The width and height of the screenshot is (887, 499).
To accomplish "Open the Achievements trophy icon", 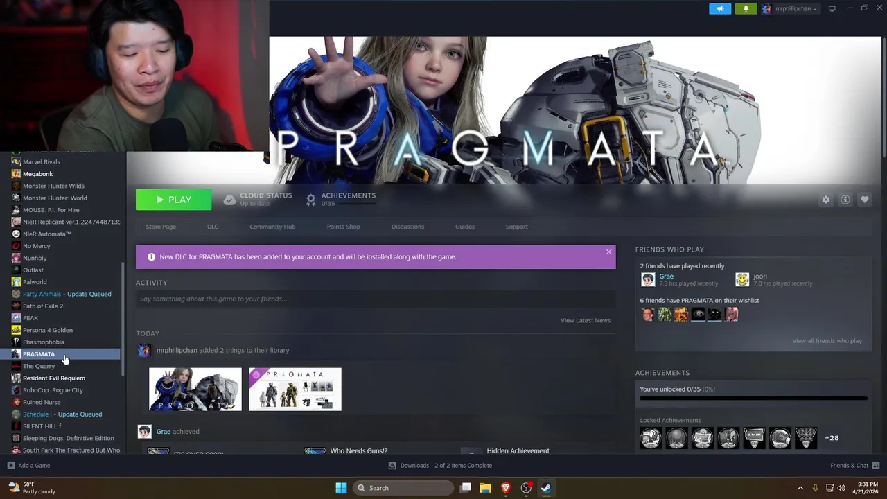I will (x=311, y=200).
